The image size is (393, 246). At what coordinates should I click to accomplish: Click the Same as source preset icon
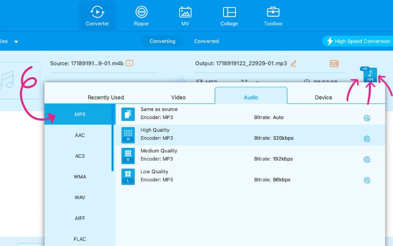pos(128,114)
